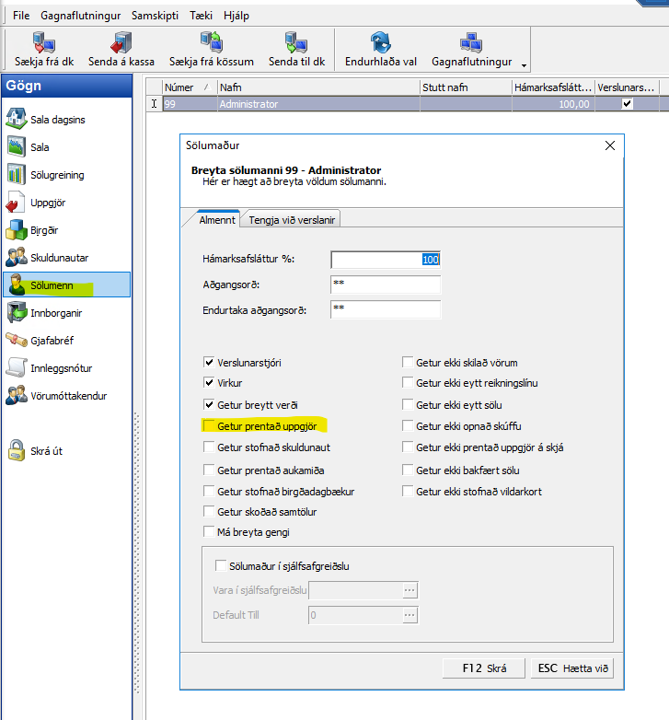Expand the Gagnaflutningur toolbar dropdown arrow

click(524, 65)
